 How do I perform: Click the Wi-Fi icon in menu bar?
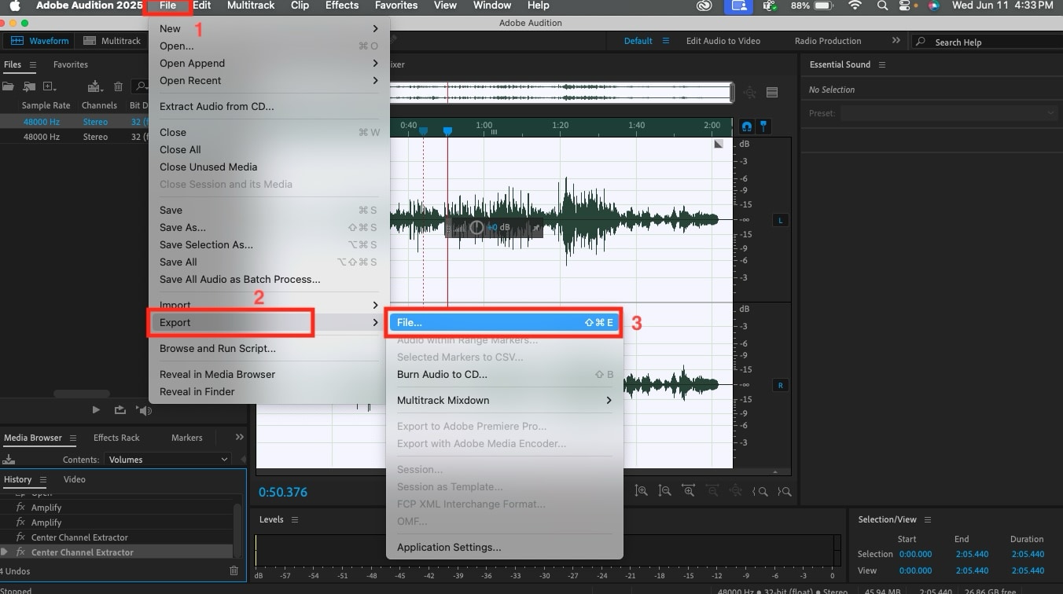855,5
